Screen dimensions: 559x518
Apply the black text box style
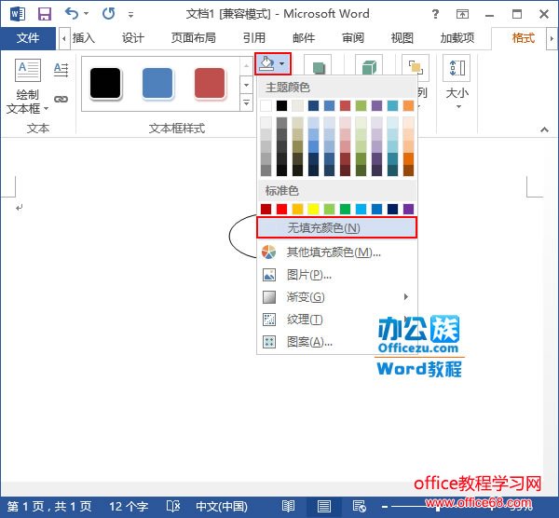[105, 83]
